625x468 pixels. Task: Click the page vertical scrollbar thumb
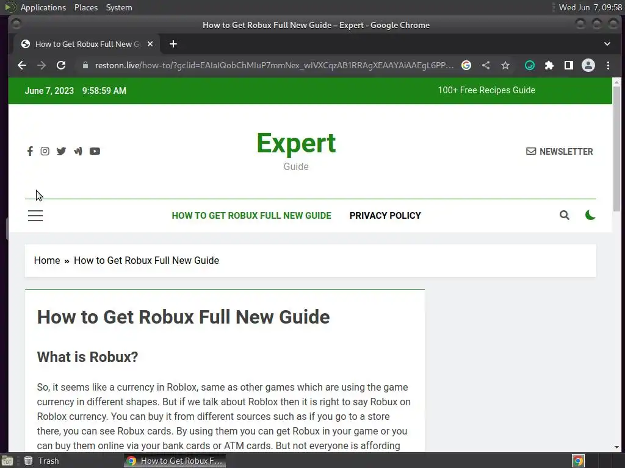(616, 149)
